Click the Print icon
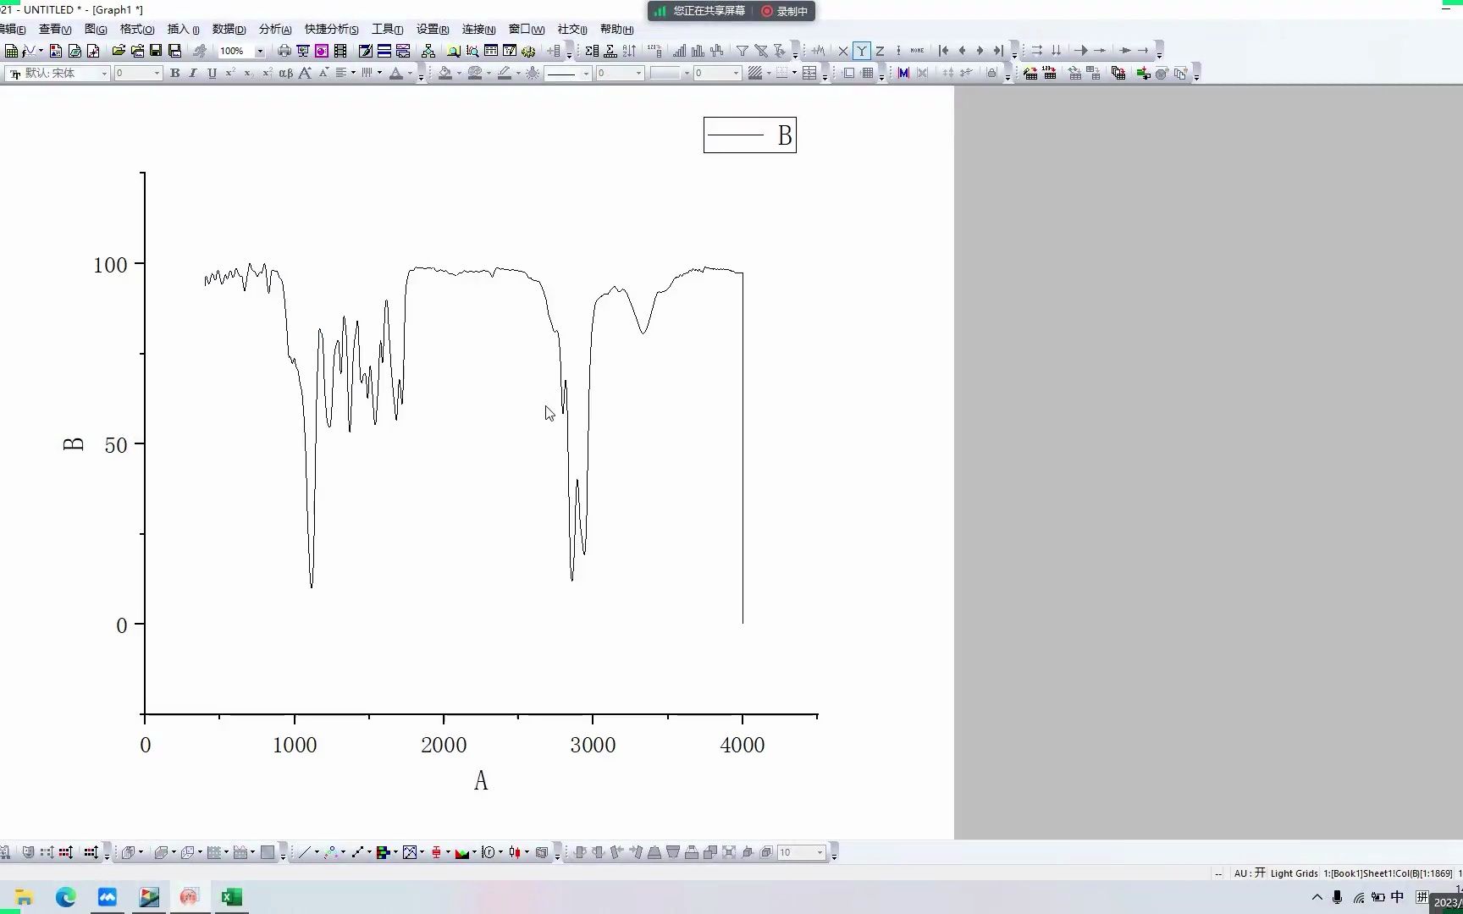The height and width of the screenshot is (914, 1463). pos(284,51)
